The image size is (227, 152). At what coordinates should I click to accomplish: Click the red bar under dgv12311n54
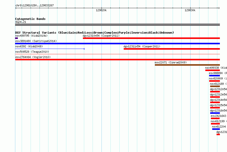coord(172,49)
